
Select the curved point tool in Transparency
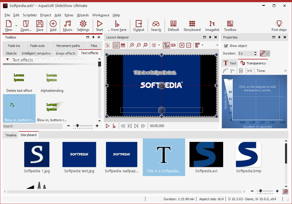[225, 71]
